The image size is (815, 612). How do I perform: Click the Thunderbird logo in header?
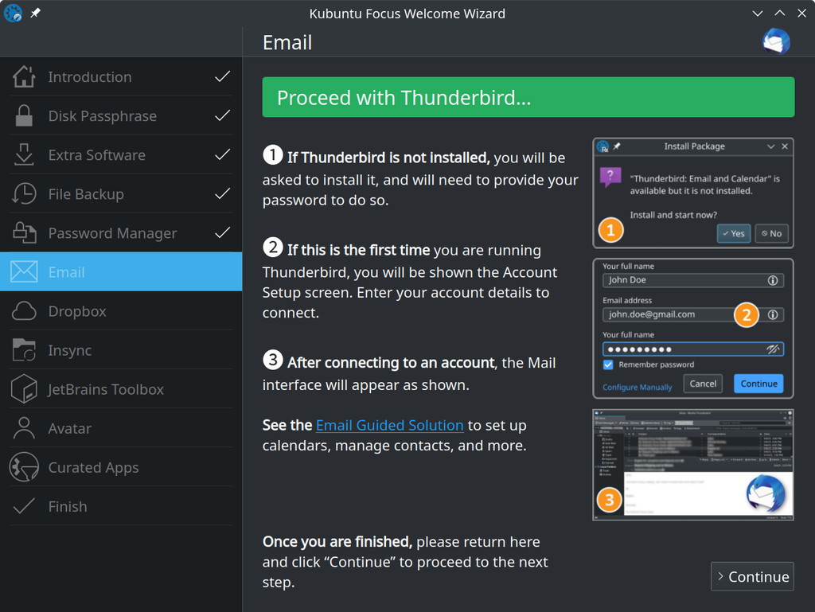(x=776, y=41)
